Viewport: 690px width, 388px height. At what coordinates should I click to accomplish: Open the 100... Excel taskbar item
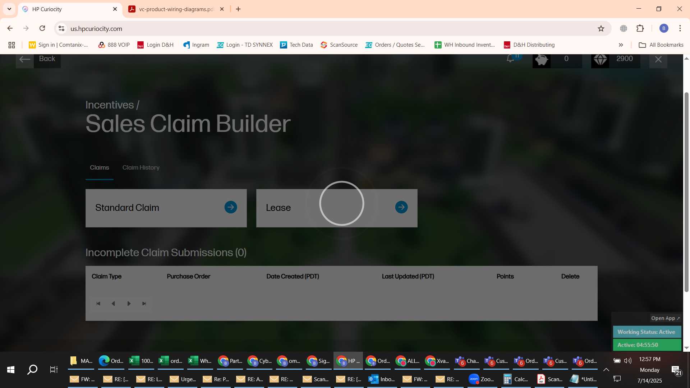[x=141, y=361]
